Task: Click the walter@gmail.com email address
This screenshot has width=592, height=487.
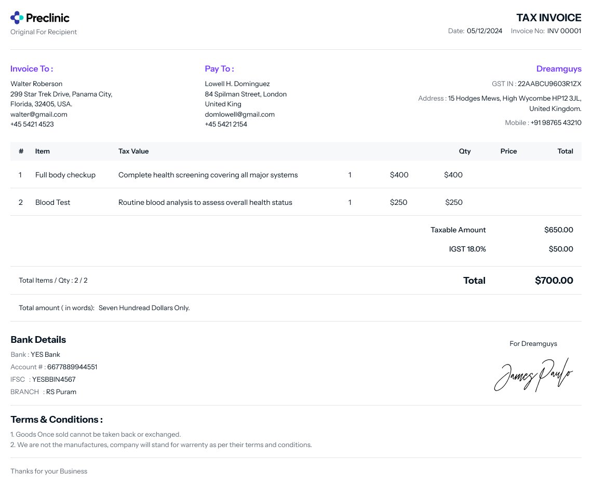Action: click(39, 114)
